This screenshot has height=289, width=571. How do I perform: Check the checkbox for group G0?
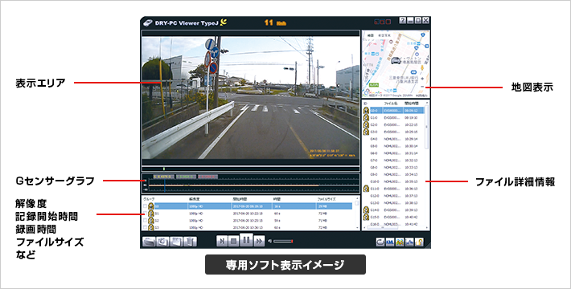pos(145,206)
